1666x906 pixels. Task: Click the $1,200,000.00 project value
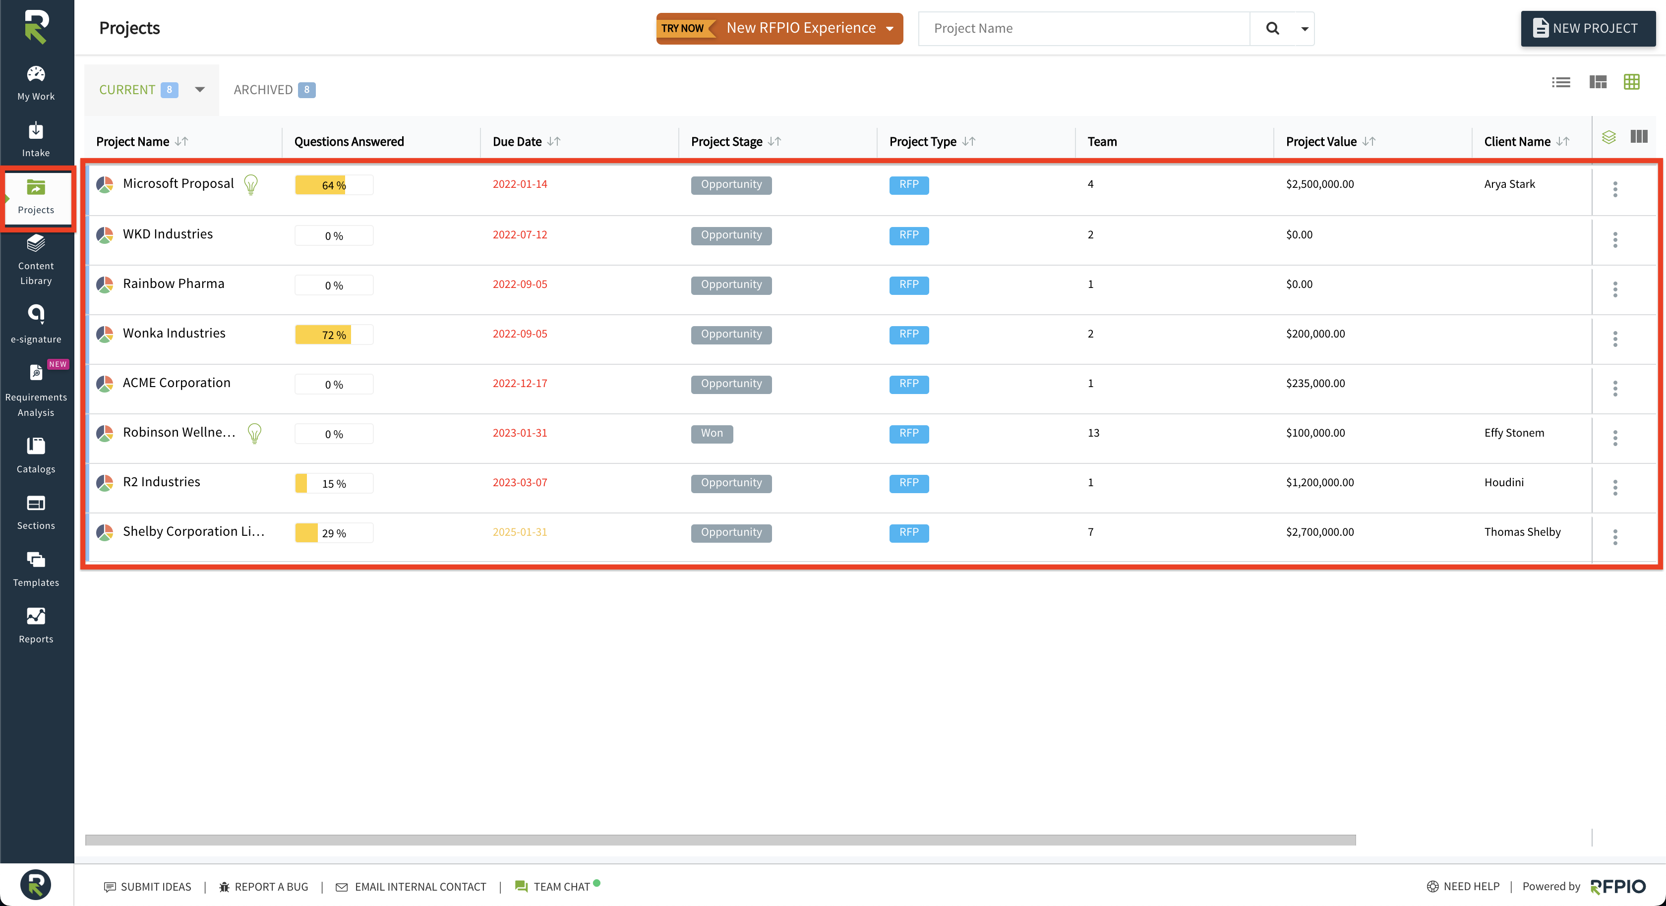tap(1319, 482)
